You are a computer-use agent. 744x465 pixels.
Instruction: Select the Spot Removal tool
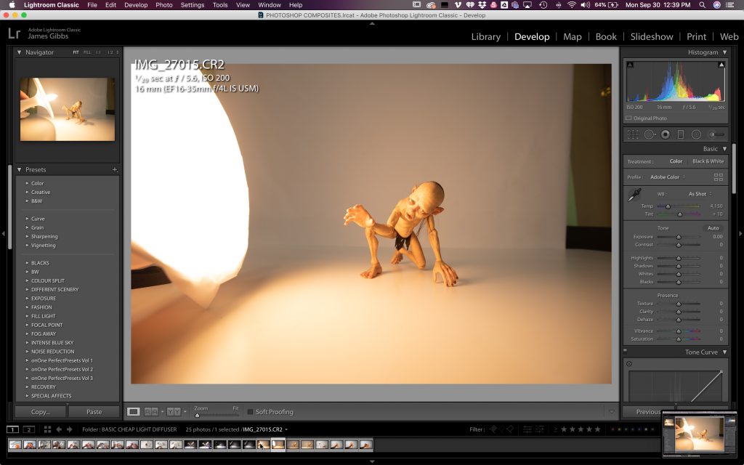649,134
